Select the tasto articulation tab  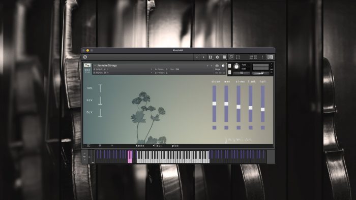[x=140, y=146]
